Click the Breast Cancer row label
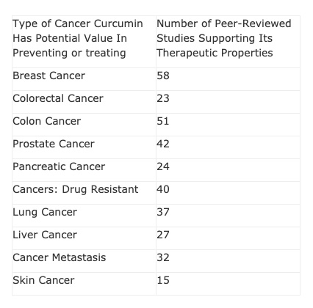313x308 pixels. tap(48, 76)
